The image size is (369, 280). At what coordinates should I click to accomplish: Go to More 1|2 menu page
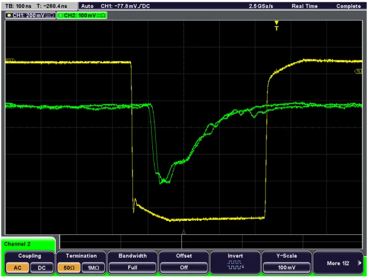pos(338,263)
